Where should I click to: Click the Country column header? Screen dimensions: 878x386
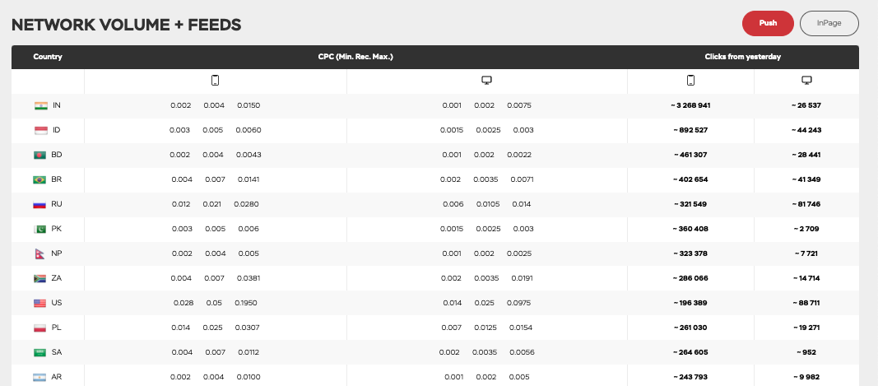(x=48, y=57)
